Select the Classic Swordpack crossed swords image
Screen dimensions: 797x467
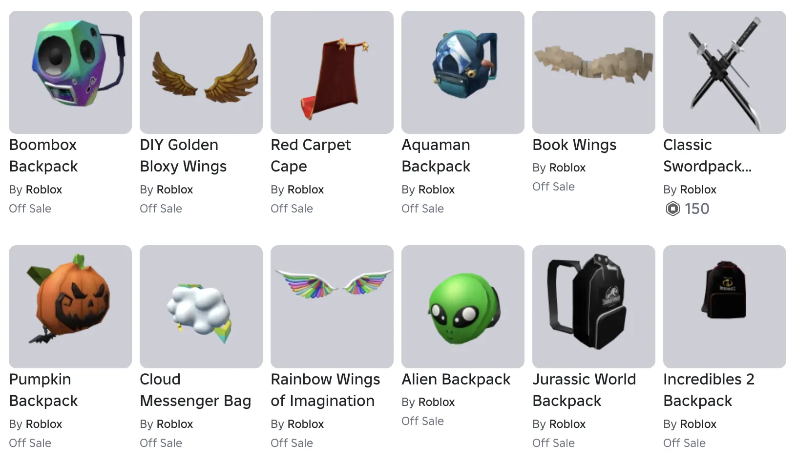point(725,72)
